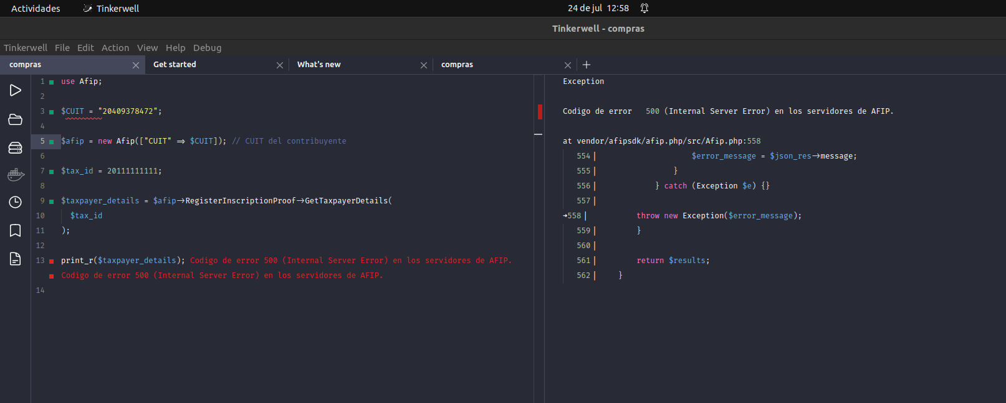Viewport: 1006px width, 403px height.
Task: Open history via the clock icon
Action: coord(16,202)
